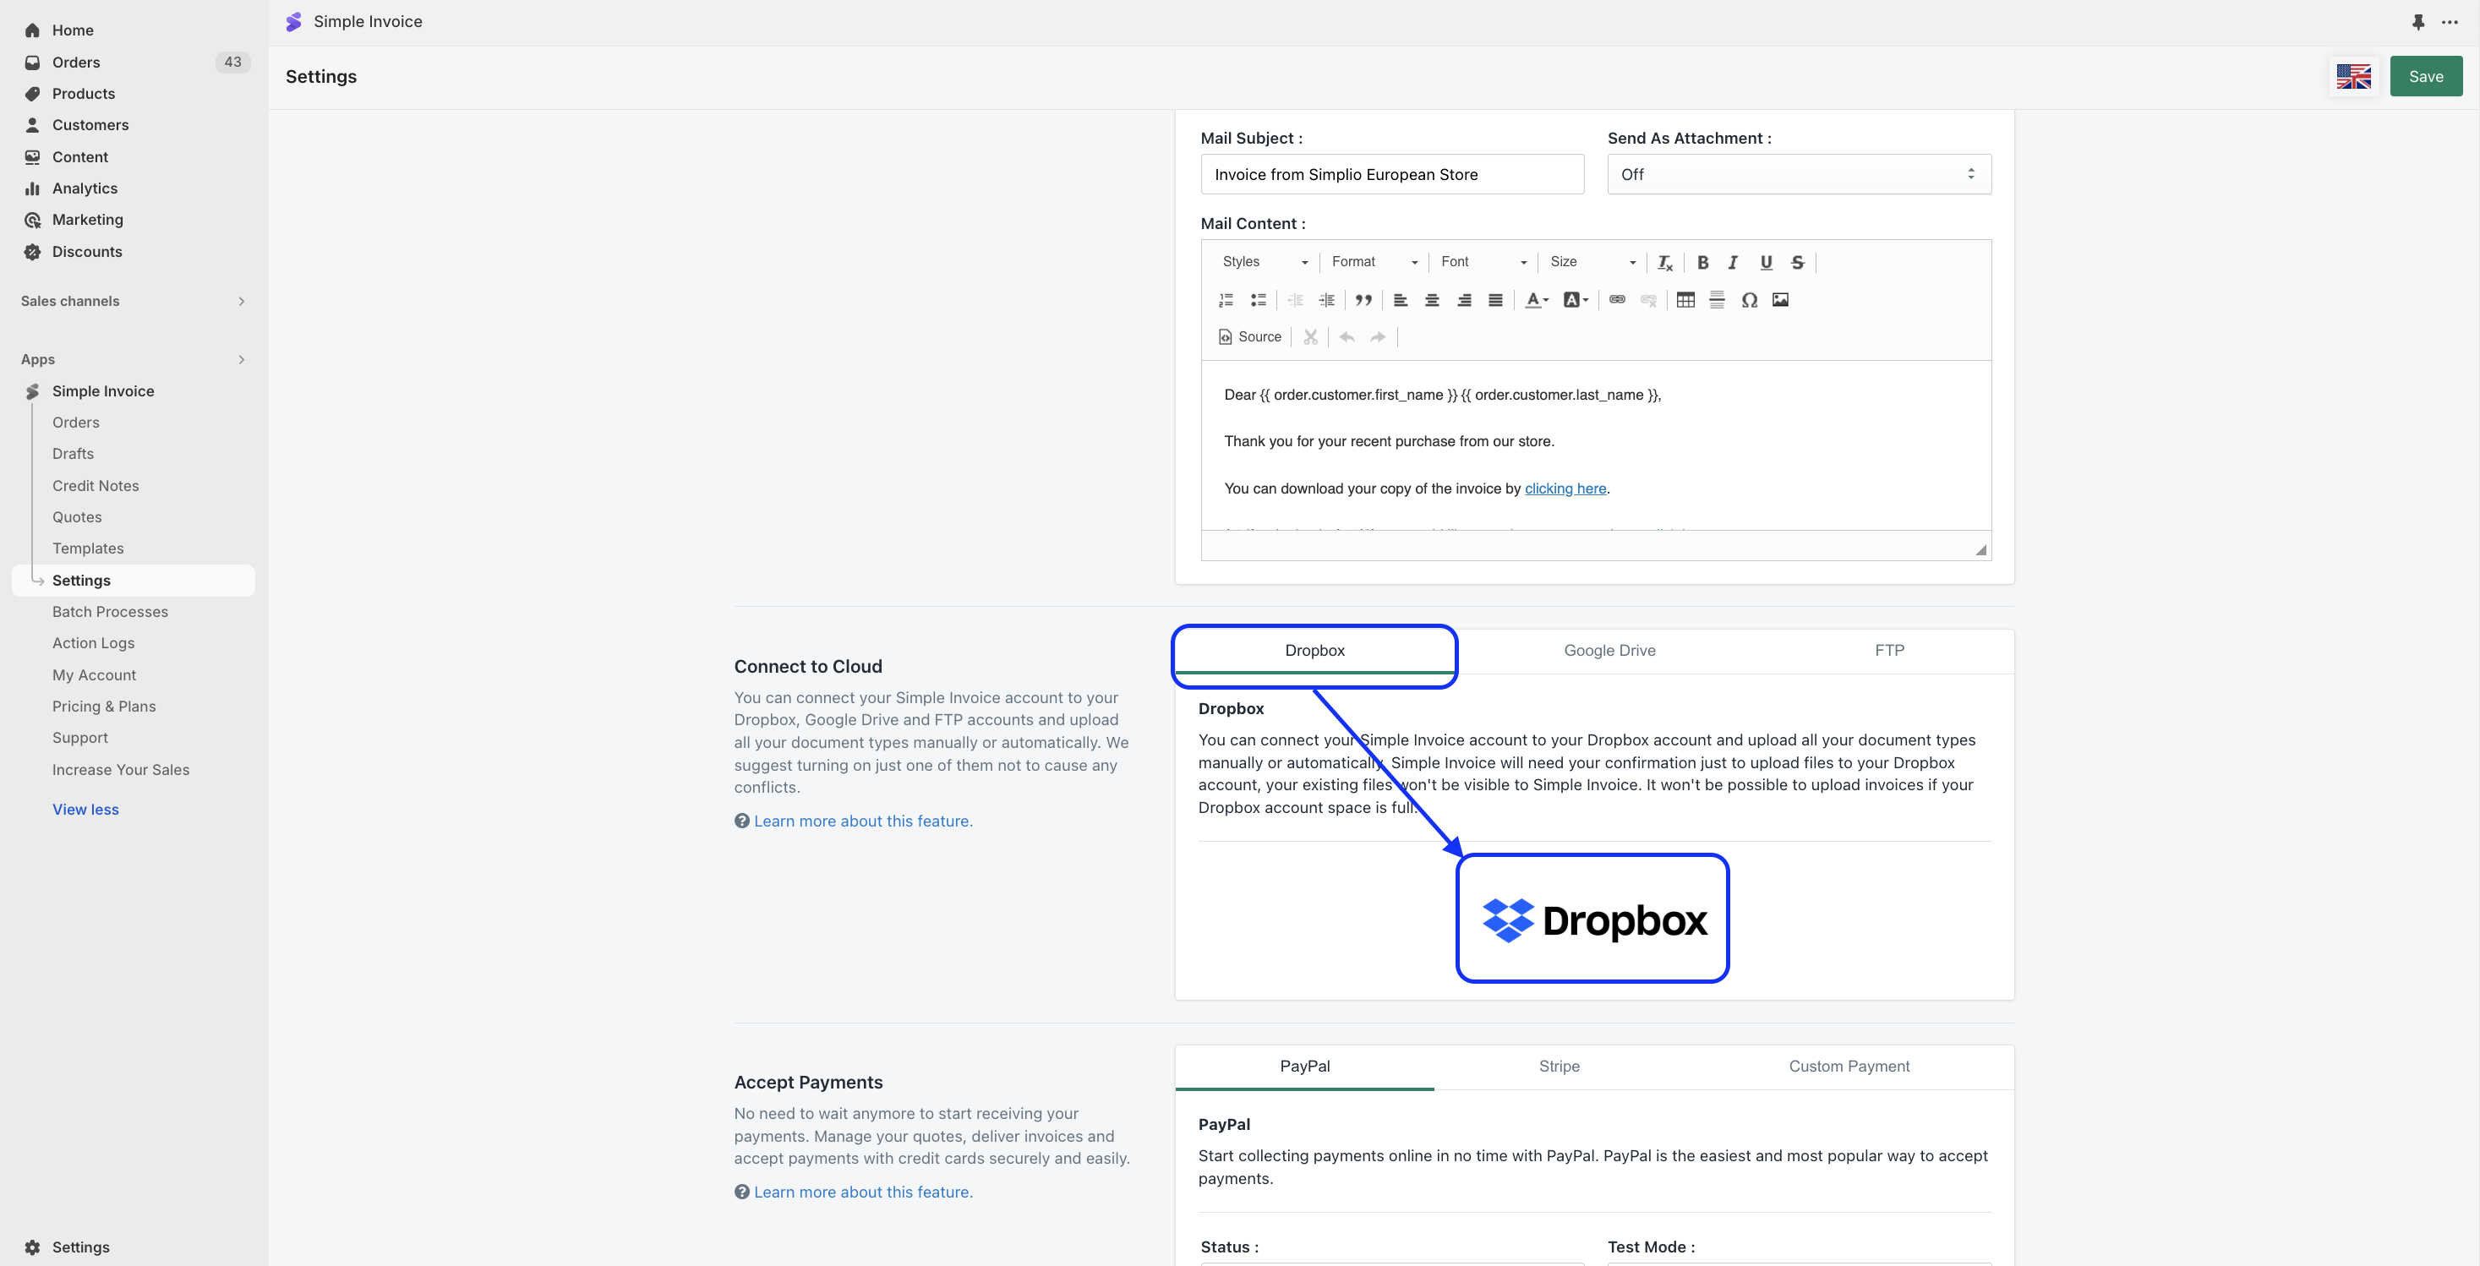Insert a numbered list
The width and height of the screenshot is (2480, 1266).
(x=1226, y=299)
